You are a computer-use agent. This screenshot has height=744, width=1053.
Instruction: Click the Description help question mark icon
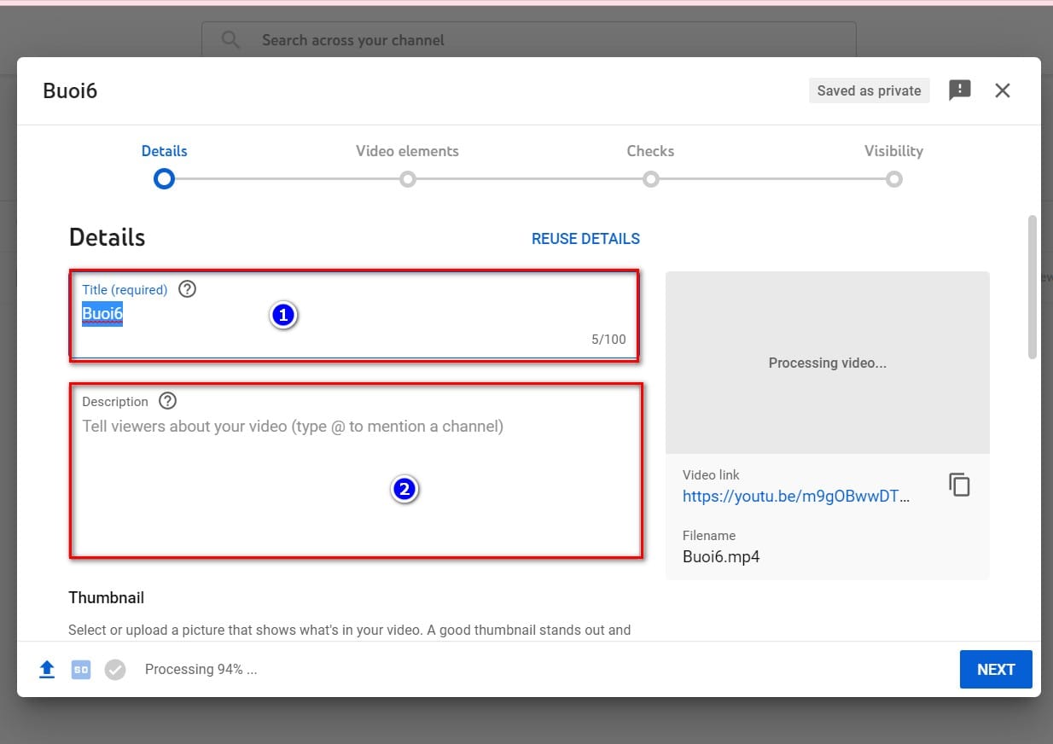coord(168,401)
